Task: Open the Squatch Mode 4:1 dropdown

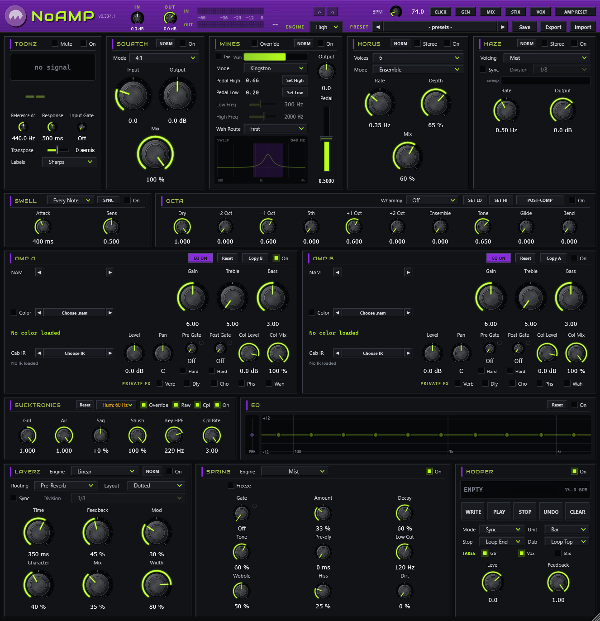Action: pos(163,58)
